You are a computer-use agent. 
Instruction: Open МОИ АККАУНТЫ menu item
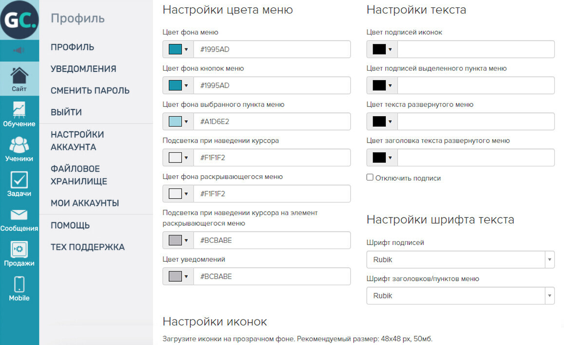pyautogui.click(x=85, y=203)
